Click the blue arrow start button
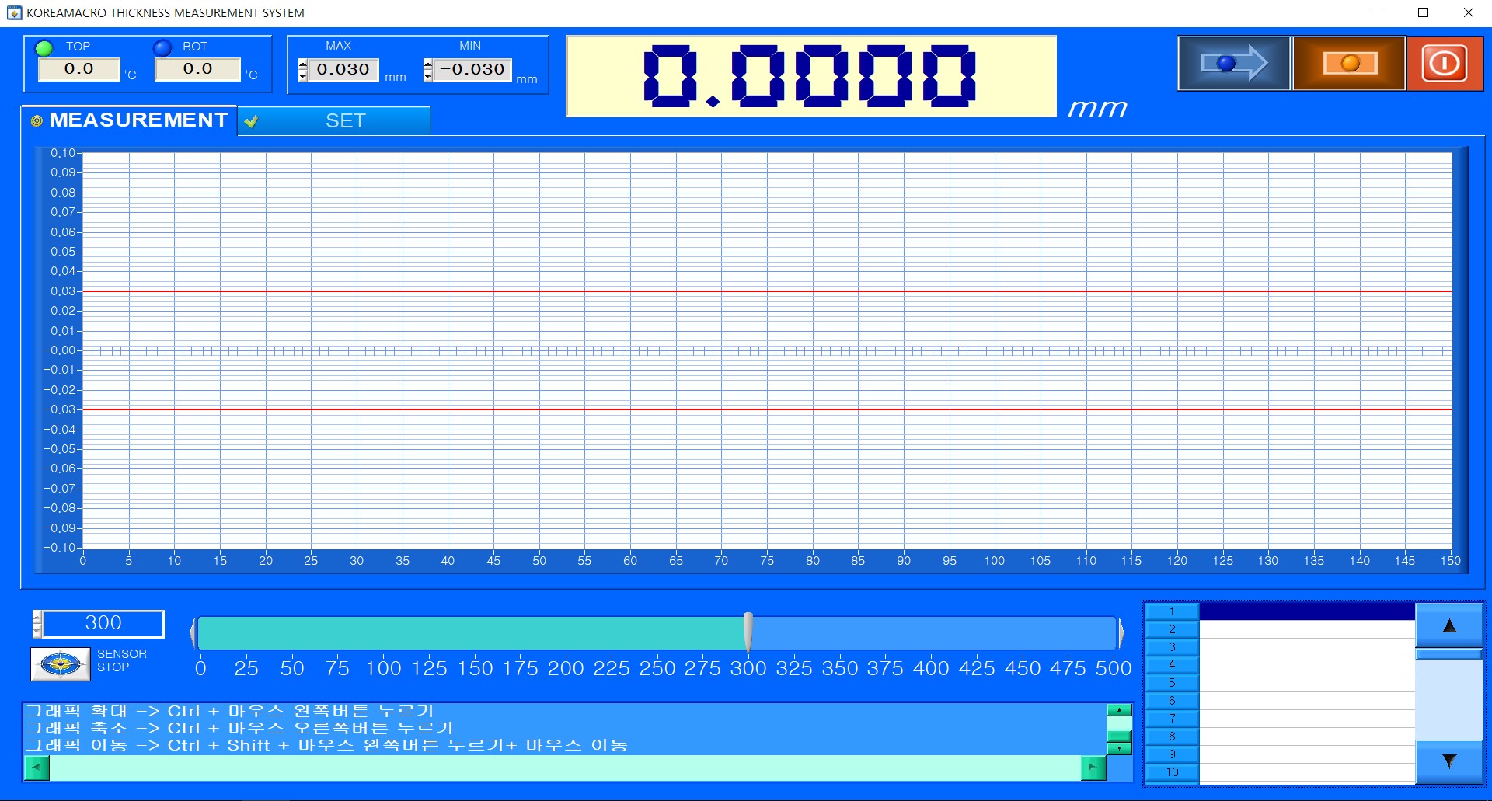The height and width of the screenshot is (801, 1492). [1234, 64]
